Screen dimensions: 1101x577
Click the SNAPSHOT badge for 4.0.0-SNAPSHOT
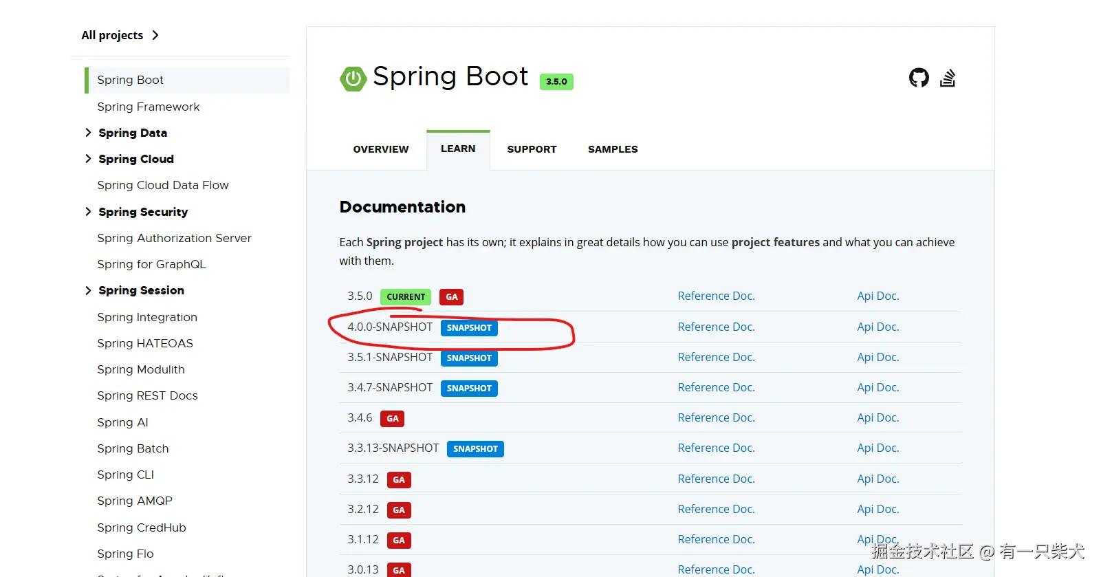coord(469,328)
